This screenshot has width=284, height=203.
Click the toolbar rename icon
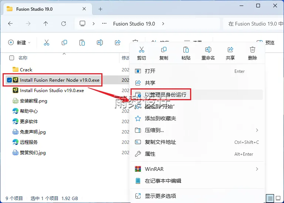[x=100, y=43]
